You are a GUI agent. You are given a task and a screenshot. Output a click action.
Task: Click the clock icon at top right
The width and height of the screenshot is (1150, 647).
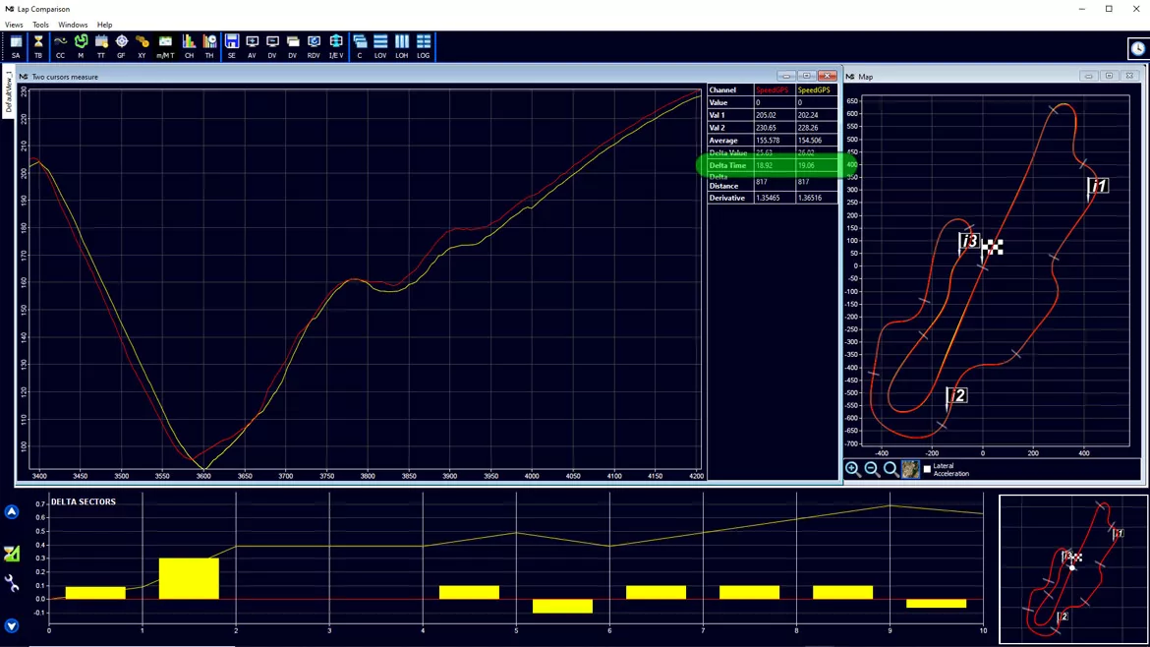pos(1137,48)
